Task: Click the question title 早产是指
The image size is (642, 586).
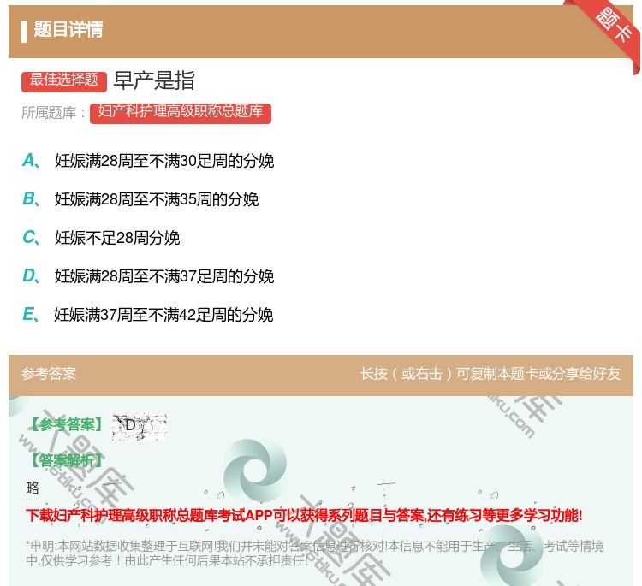Action: pos(154,80)
